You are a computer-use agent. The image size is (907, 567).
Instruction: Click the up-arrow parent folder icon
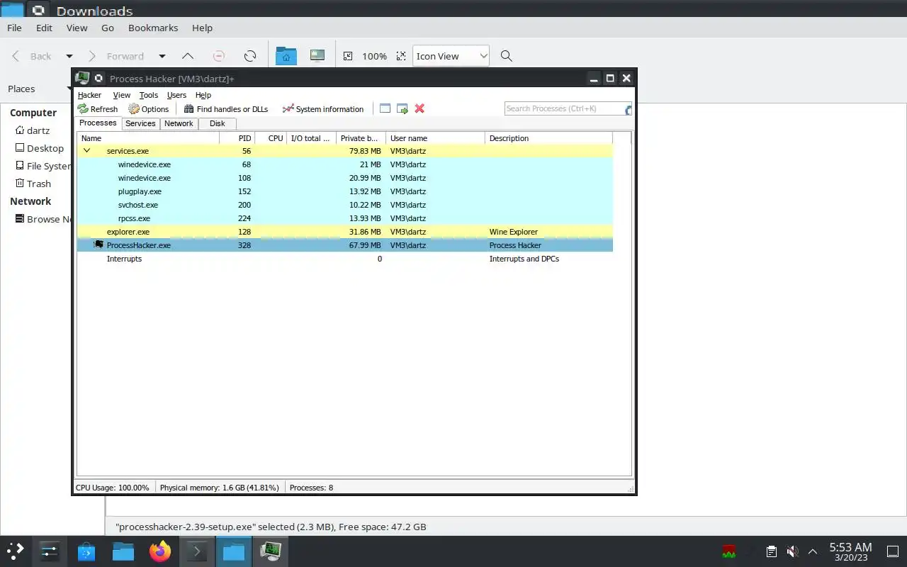[x=187, y=56]
